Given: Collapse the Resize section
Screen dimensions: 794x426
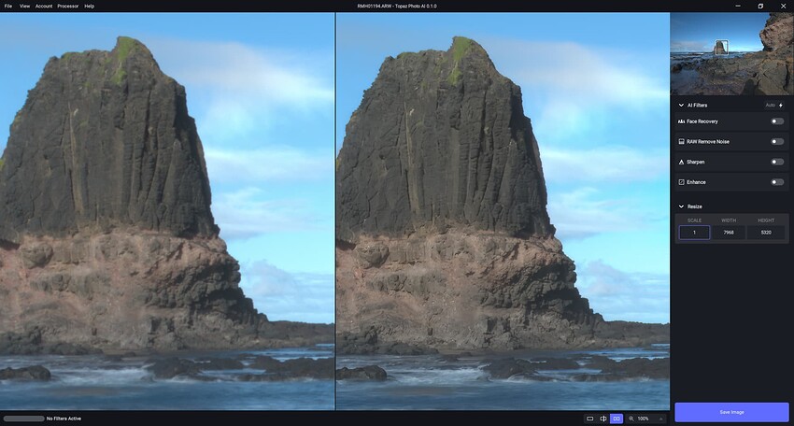Looking at the screenshot, I should [680, 206].
